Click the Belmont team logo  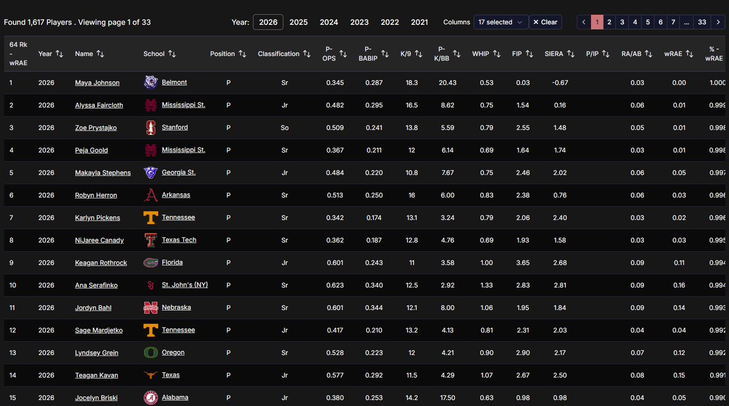click(151, 83)
